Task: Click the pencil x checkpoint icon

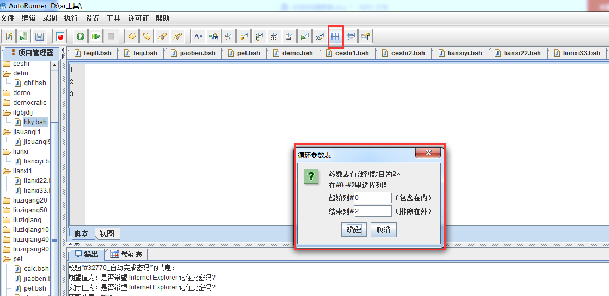Action: click(319, 36)
